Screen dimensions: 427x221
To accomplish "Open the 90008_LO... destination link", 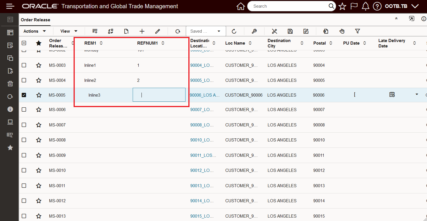I will (202, 125).
